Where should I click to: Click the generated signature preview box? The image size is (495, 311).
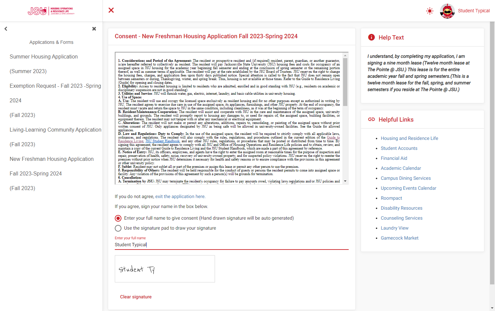165,269
